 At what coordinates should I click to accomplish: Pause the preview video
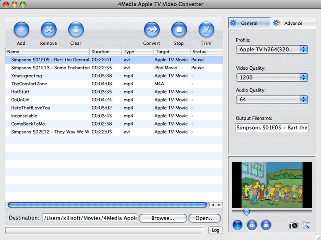click(252, 225)
